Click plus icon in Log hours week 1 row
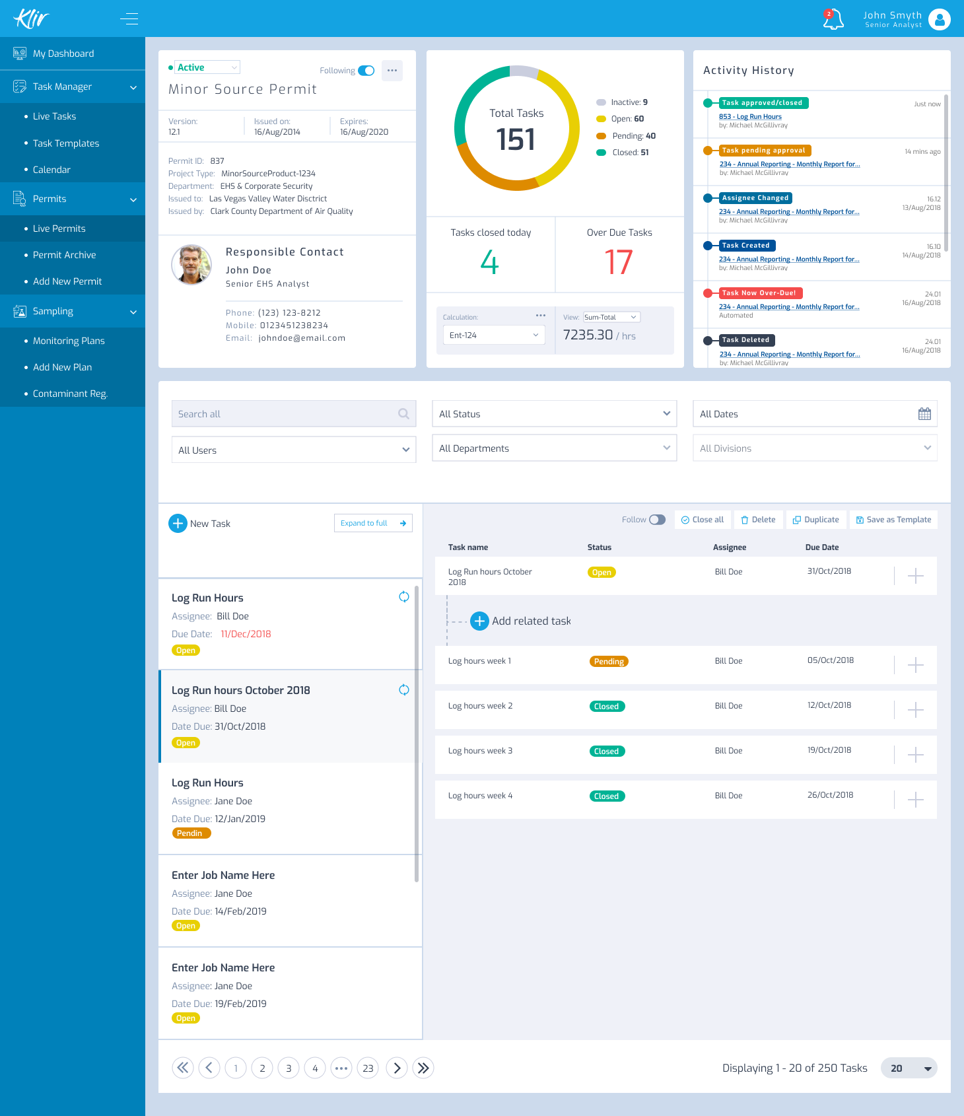The image size is (964, 1116). click(x=916, y=665)
